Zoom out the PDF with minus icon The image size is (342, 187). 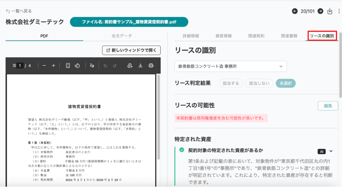coord(44,65)
